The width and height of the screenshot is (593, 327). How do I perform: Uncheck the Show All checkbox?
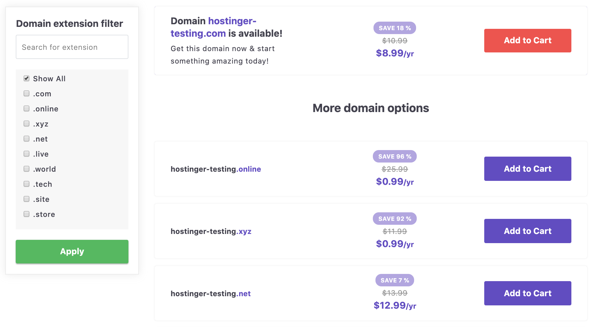(x=27, y=78)
